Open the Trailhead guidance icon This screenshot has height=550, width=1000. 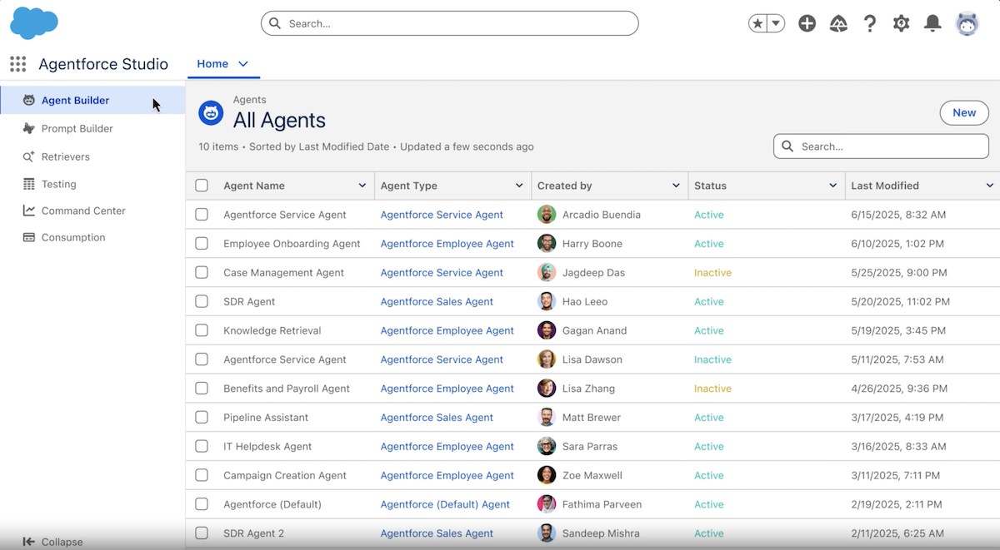(x=838, y=23)
